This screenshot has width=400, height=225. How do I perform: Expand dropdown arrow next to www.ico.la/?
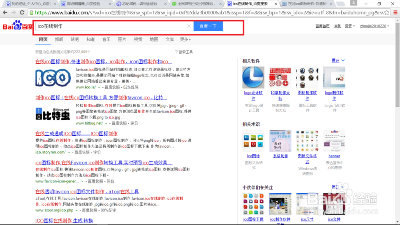click(x=99, y=87)
